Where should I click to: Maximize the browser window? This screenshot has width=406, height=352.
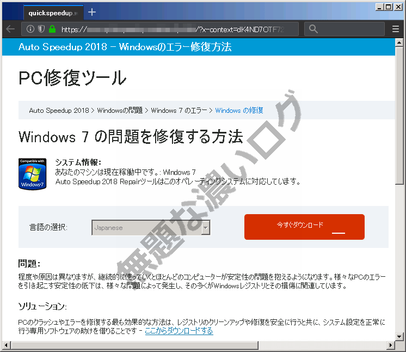click(x=389, y=7)
